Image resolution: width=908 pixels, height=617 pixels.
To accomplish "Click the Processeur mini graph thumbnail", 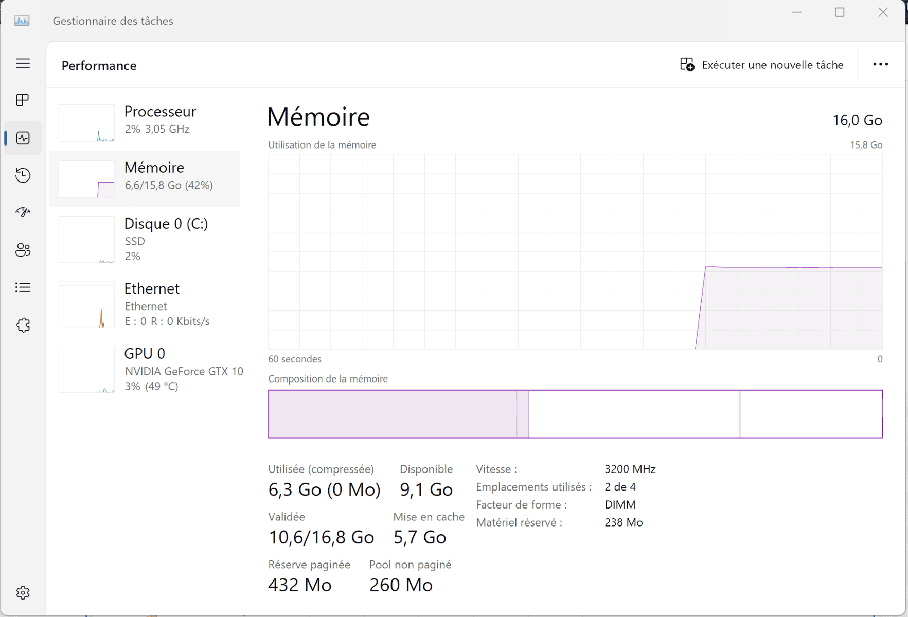I will click(86, 123).
